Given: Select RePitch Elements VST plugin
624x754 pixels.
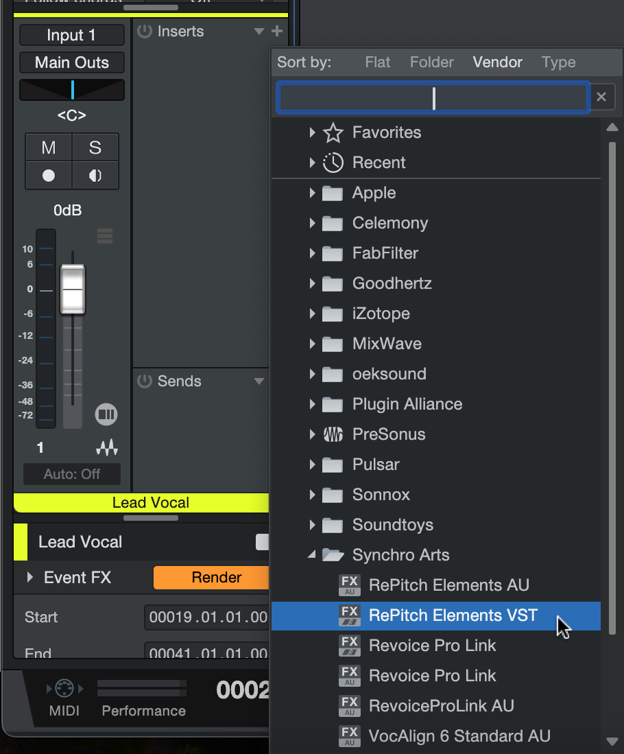Looking at the screenshot, I should tap(453, 615).
